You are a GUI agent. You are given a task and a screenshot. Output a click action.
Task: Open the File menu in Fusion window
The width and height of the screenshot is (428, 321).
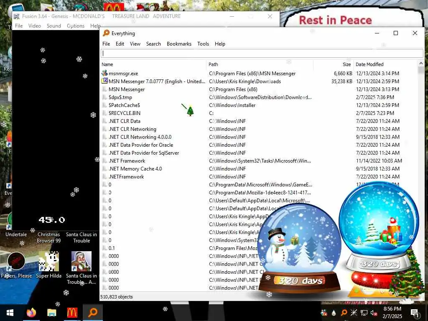pos(19,25)
